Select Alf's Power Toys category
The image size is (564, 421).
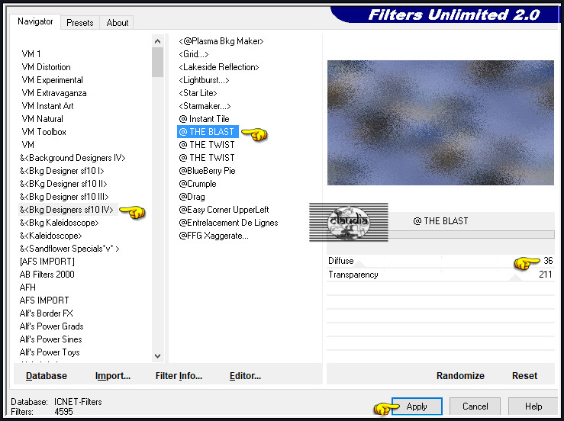[50, 352]
